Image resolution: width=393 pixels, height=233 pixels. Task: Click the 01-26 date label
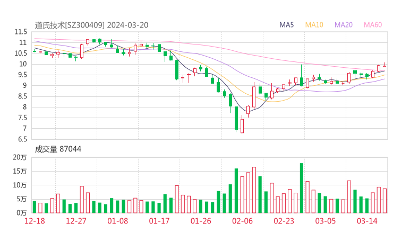201,221
